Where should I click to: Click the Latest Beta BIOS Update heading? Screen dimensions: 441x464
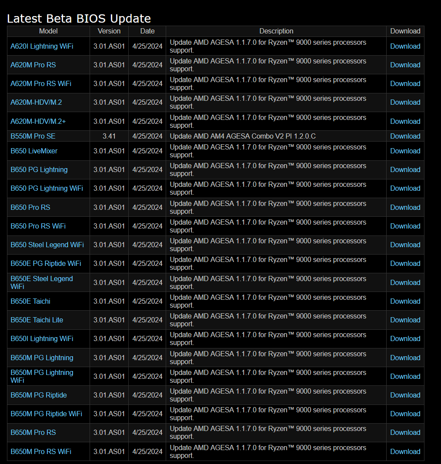[x=78, y=19]
